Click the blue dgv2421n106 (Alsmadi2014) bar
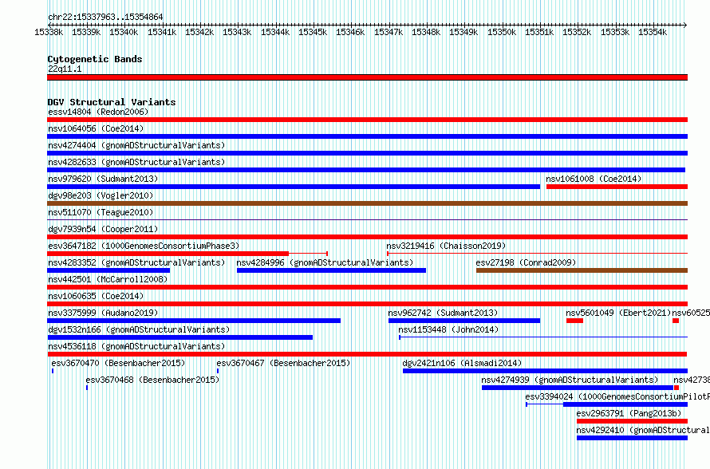 (545, 371)
